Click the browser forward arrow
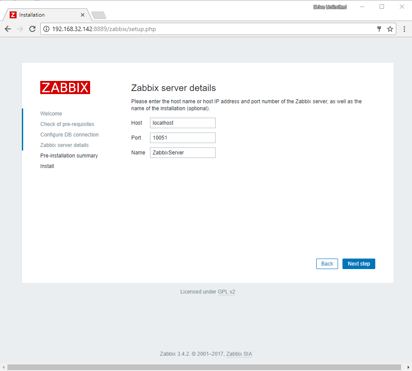The height and width of the screenshot is (371, 412). pos(20,29)
